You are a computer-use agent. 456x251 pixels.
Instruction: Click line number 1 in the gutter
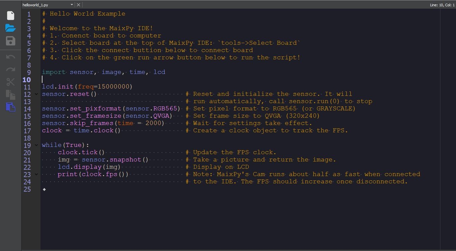pyautogui.click(x=29, y=14)
